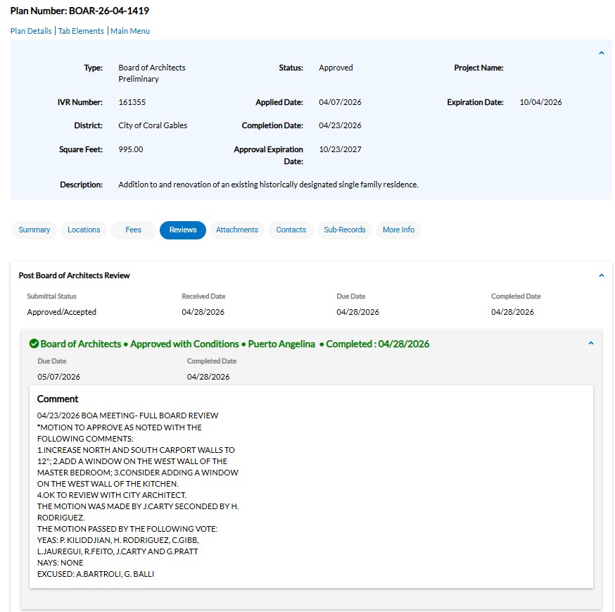Screen dimensions: 615x612
Task: Click the District value City of Coral Gables
Action: (x=153, y=125)
